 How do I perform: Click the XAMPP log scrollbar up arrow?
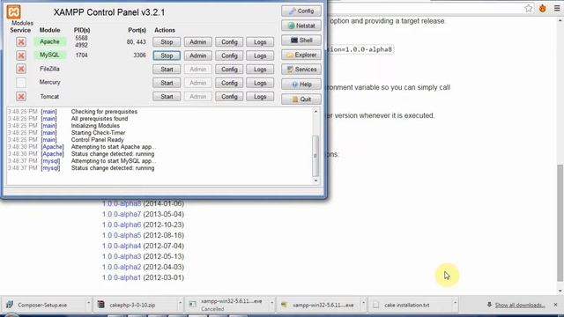(x=315, y=112)
